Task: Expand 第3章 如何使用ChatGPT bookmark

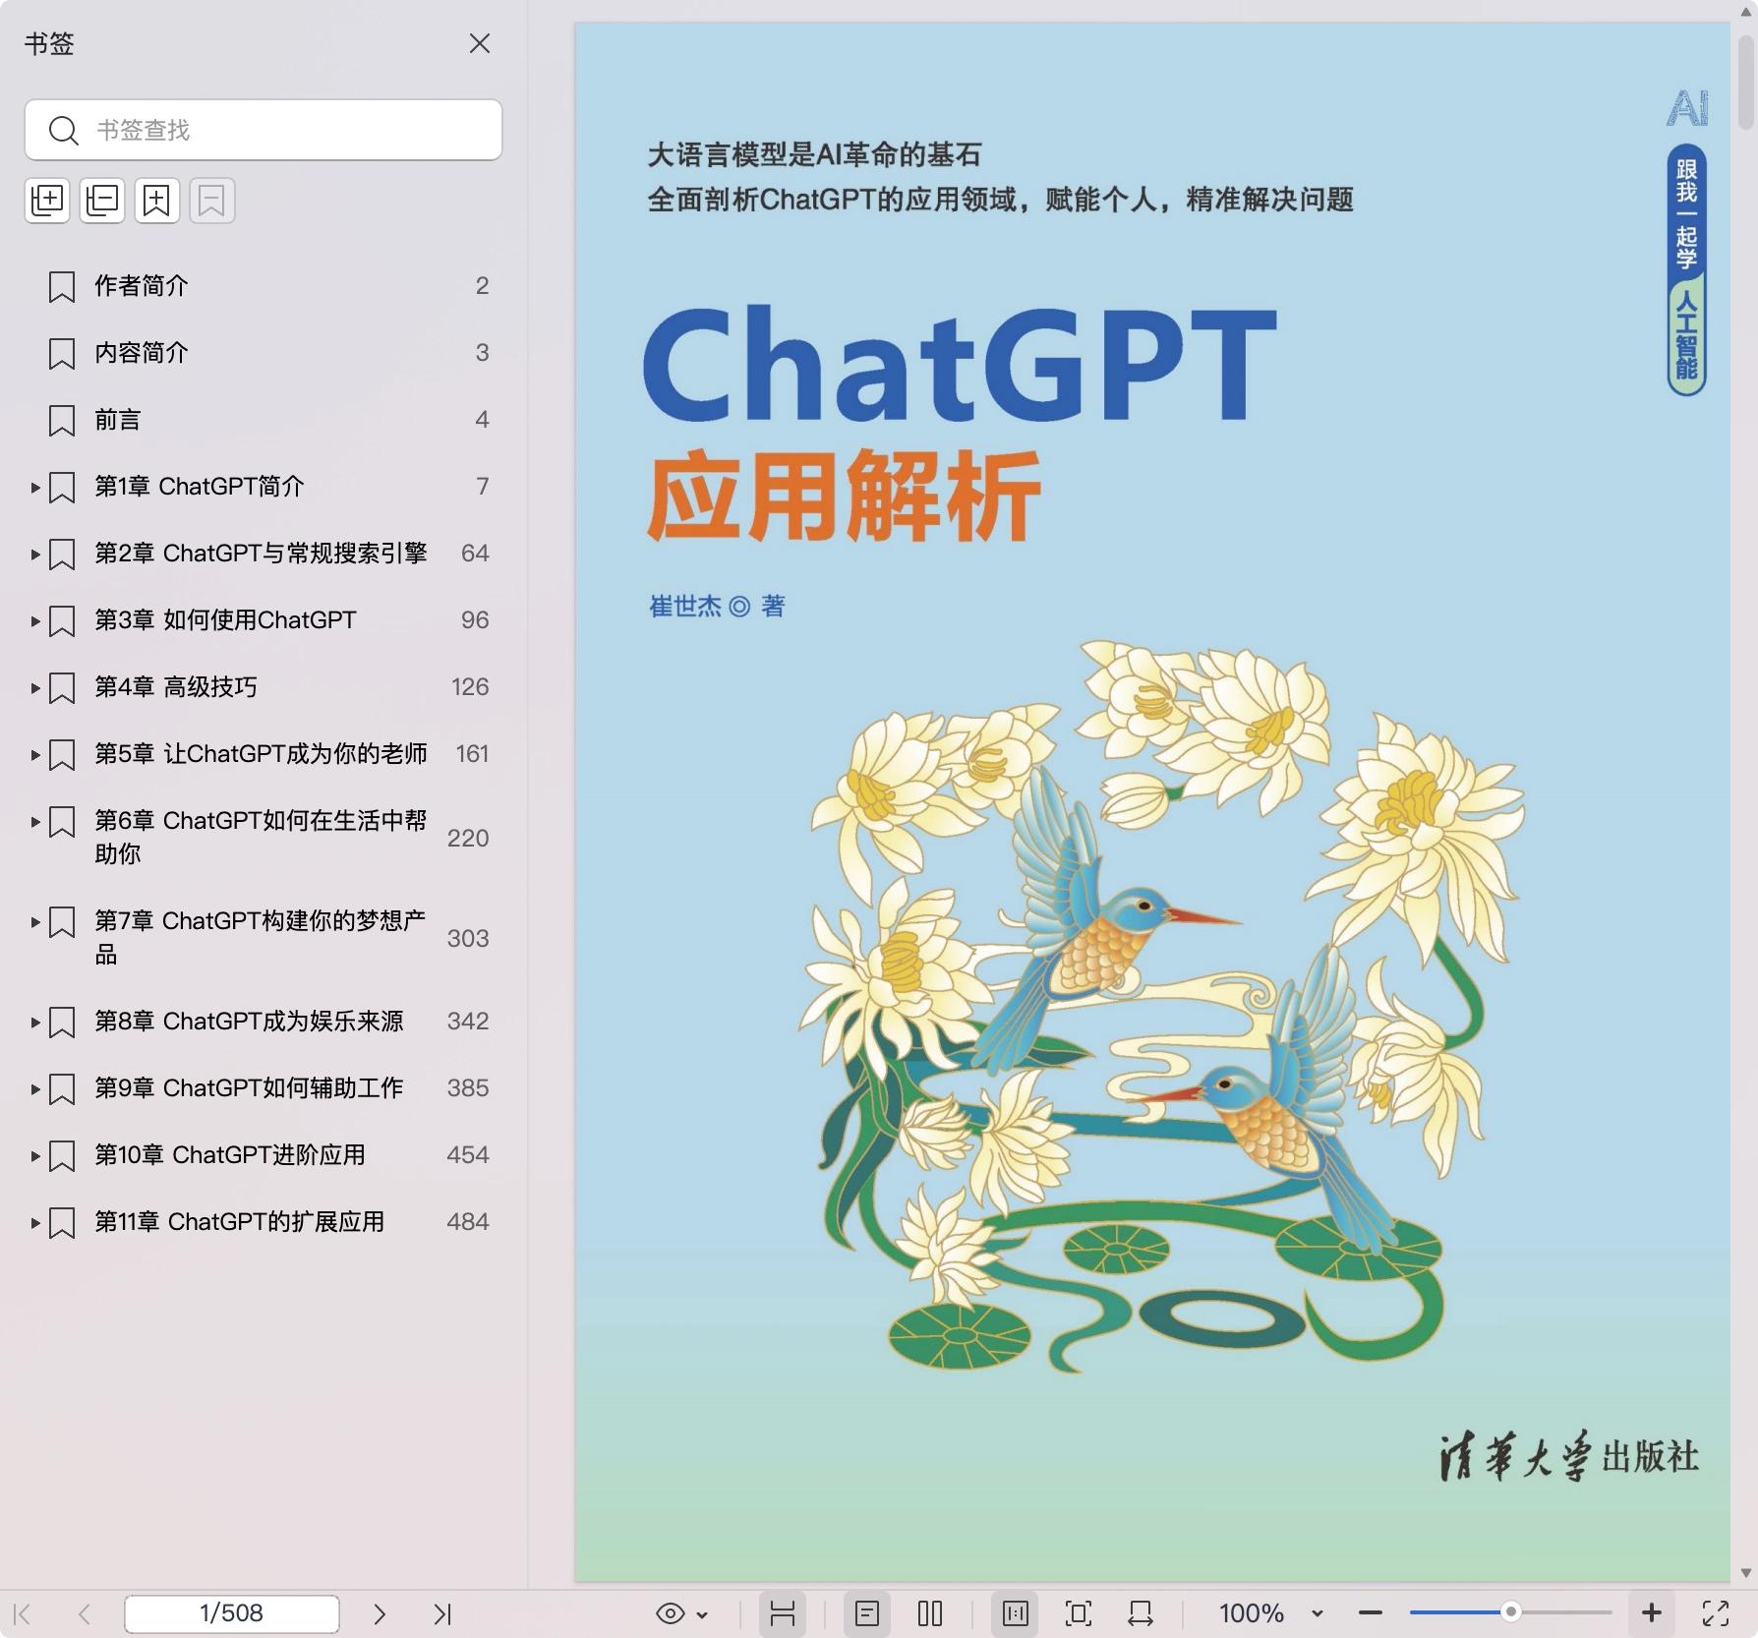Action: [x=35, y=620]
